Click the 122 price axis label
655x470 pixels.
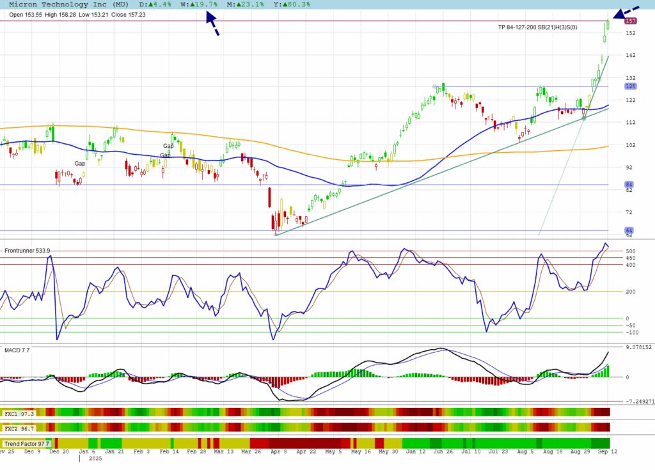[630, 100]
